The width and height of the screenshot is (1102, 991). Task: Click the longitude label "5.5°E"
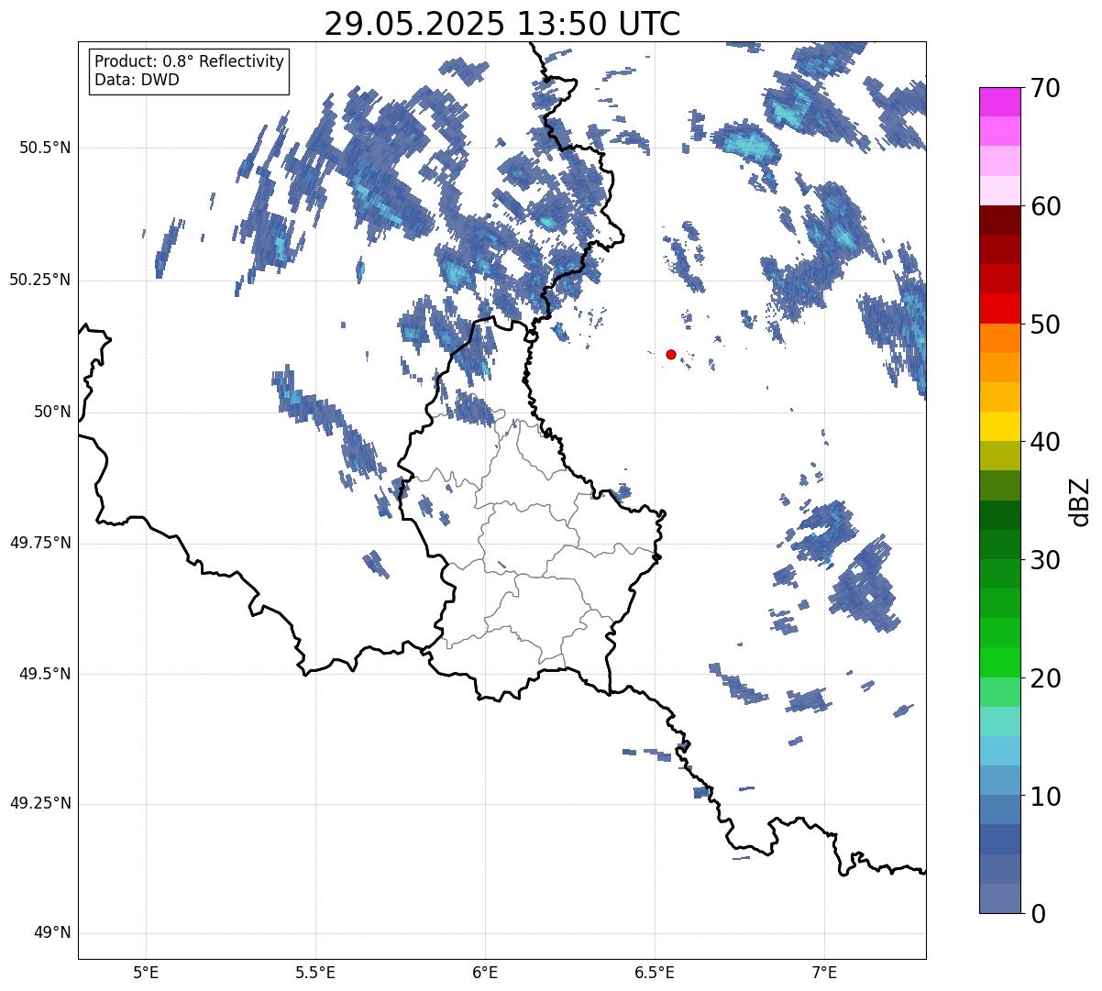click(315, 973)
